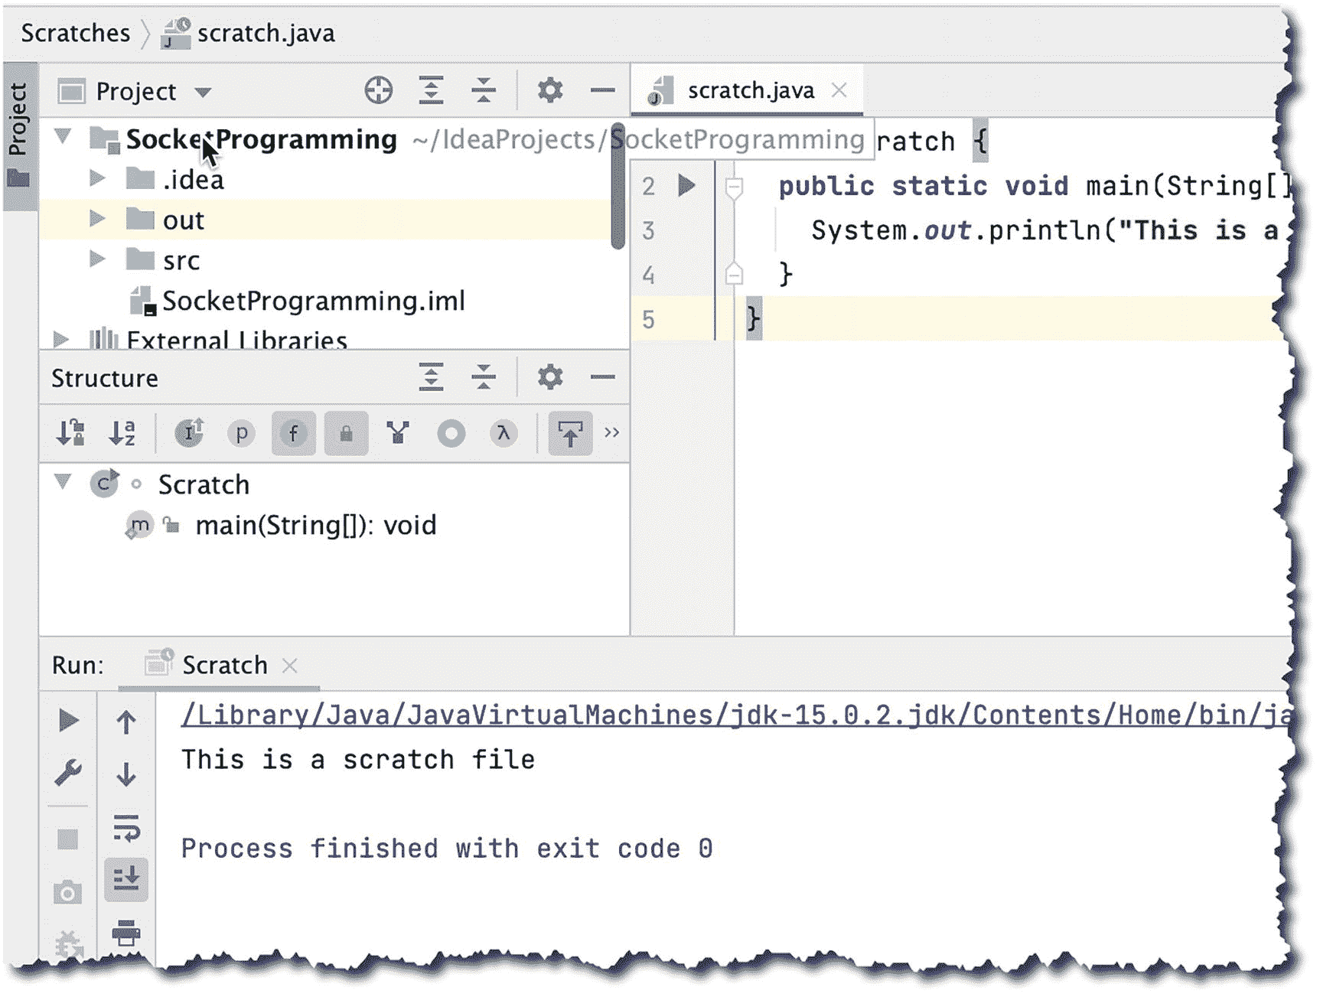Collapse the SocketProgramming project node
This screenshot has height=997, width=1320.
(x=63, y=138)
